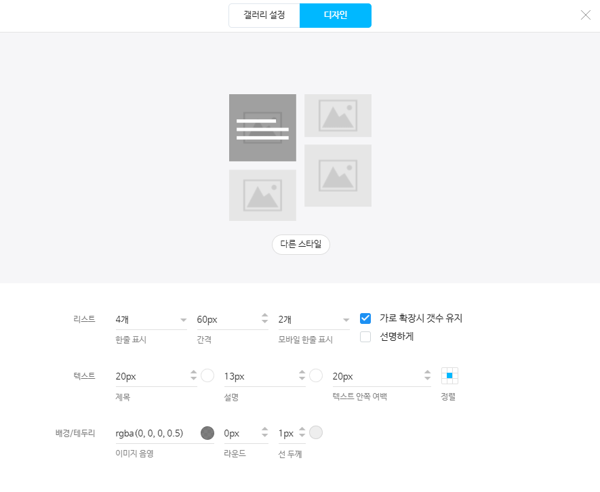Close the gallery design dialog
The width and height of the screenshot is (600, 492).
(586, 15)
